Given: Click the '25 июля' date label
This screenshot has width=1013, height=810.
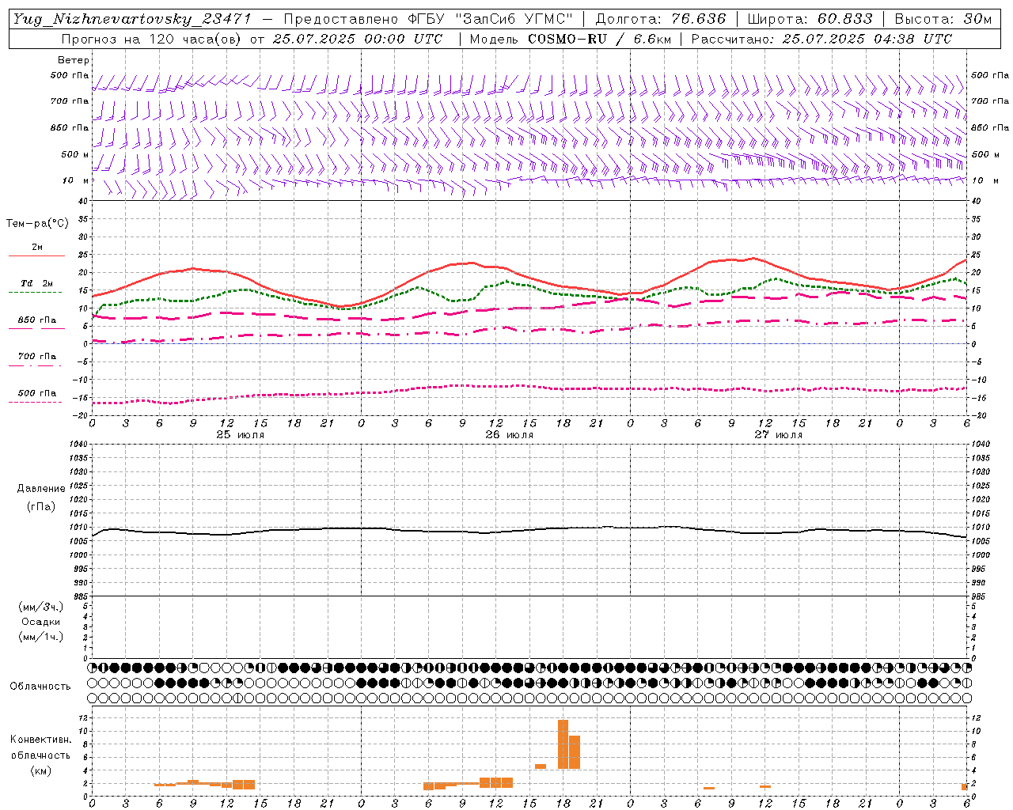Looking at the screenshot, I should pos(241,435).
